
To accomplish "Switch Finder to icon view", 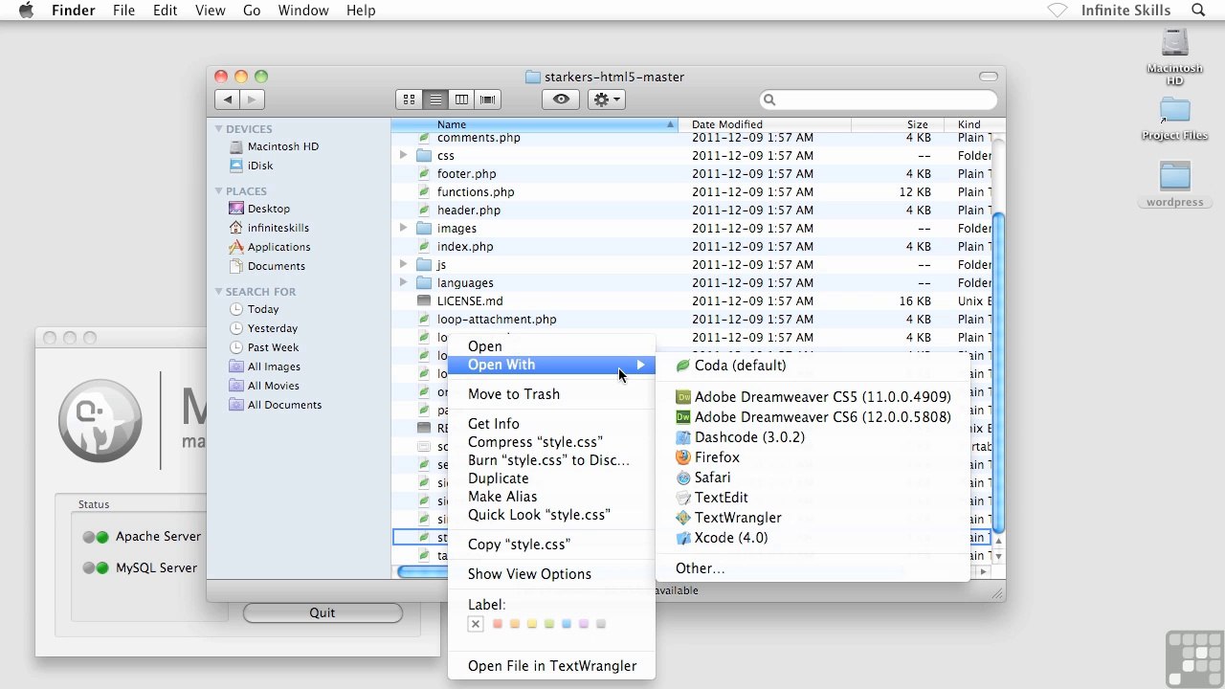I will pyautogui.click(x=409, y=100).
